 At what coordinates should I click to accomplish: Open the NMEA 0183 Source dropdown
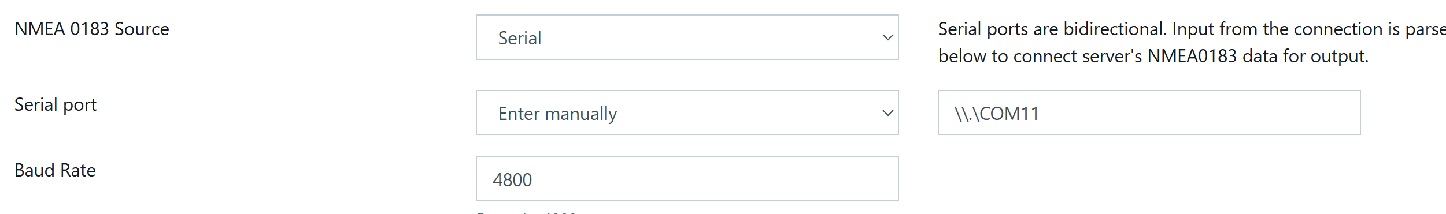click(x=687, y=37)
